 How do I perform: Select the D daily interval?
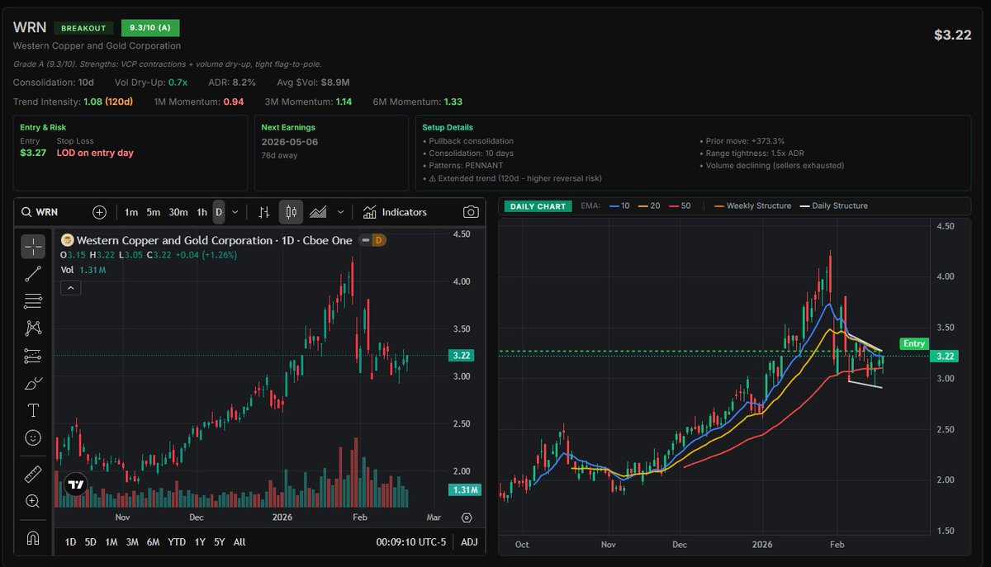[x=219, y=212]
